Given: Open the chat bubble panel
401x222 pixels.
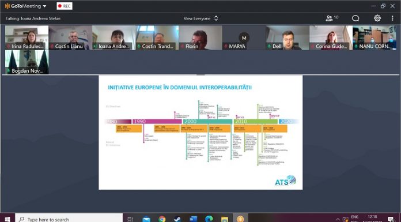Looking at the screenshot, I should [355, 18].
